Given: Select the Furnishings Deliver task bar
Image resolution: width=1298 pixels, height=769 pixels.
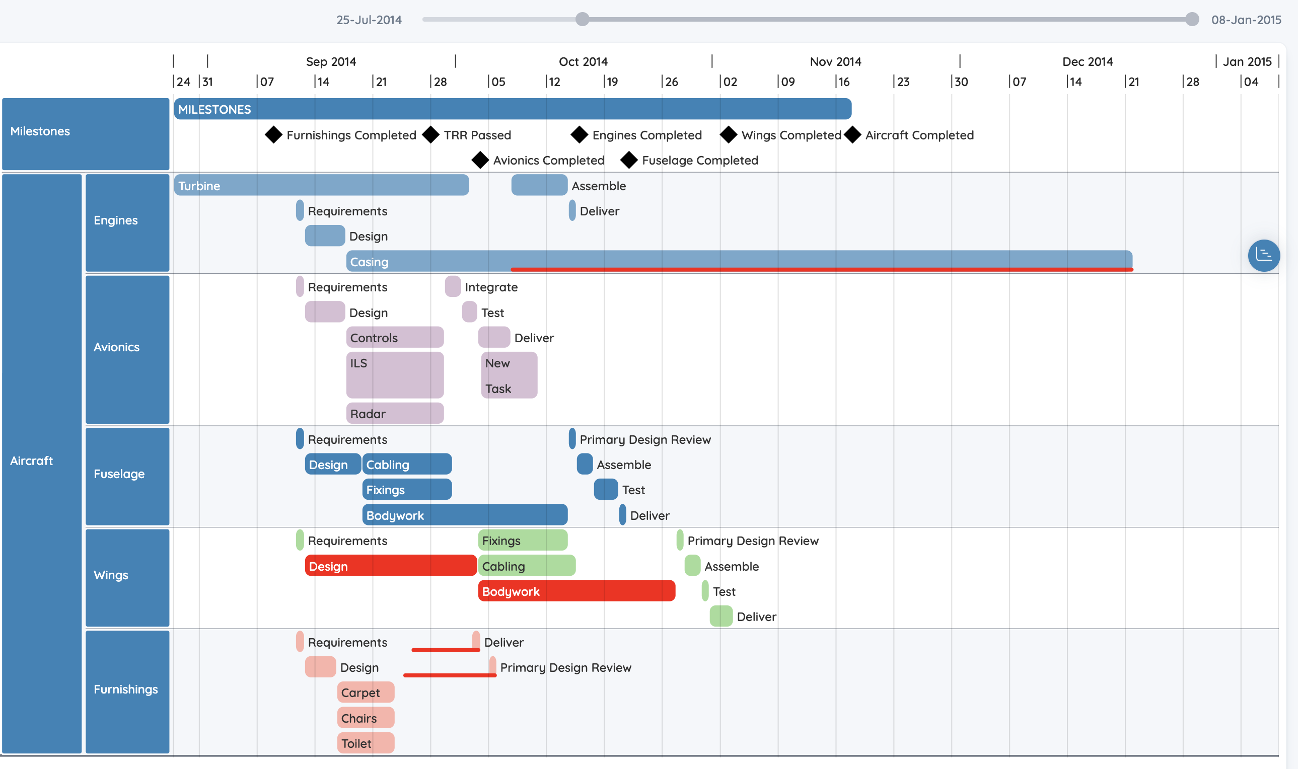Looking at the screenshot, I should pos(476,640).
